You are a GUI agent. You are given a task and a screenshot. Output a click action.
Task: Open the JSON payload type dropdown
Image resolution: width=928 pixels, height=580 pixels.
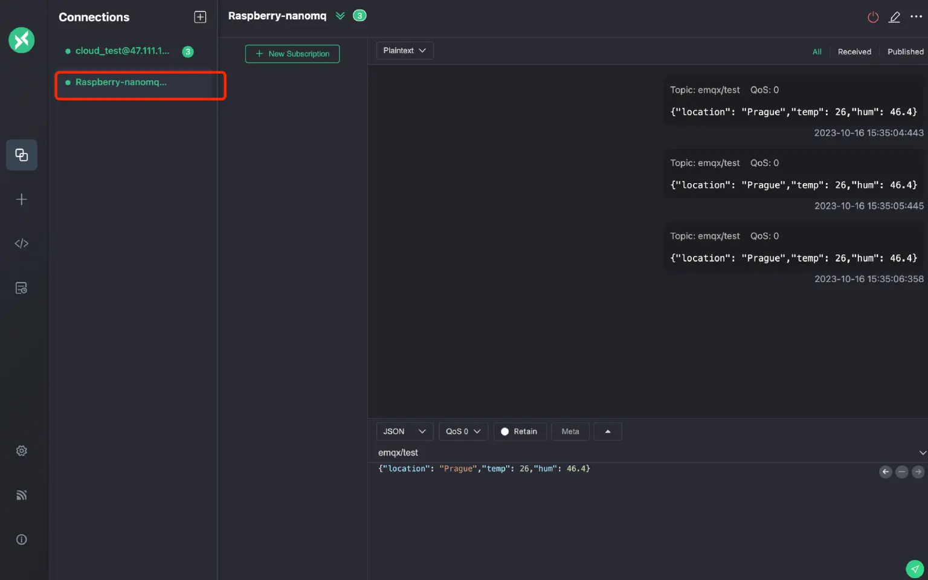coord(404,431)
